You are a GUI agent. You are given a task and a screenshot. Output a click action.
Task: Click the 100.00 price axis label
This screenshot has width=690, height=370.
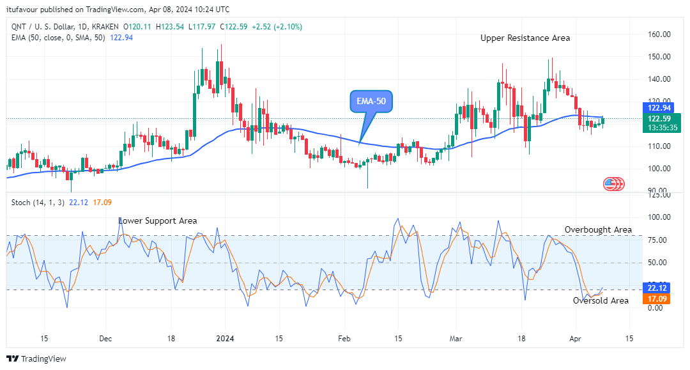tap(659, 169)
